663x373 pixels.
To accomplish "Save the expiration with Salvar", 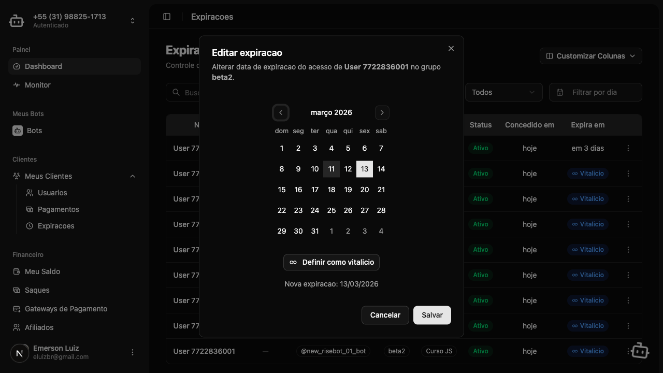I will coord(432,315).
